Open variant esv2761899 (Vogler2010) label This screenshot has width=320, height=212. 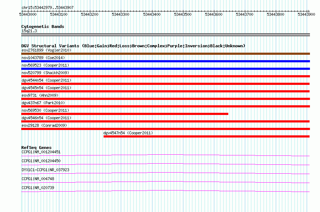46,50
